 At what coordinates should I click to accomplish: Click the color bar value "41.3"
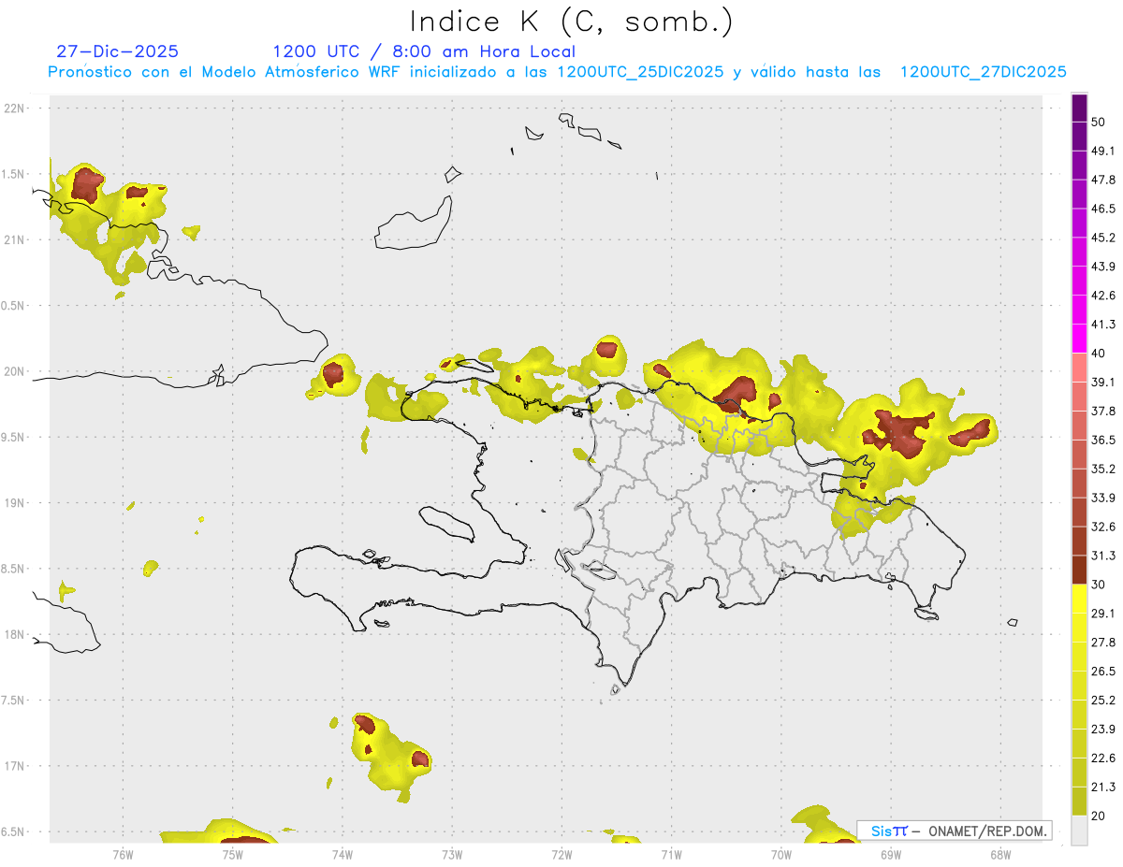1103,325
